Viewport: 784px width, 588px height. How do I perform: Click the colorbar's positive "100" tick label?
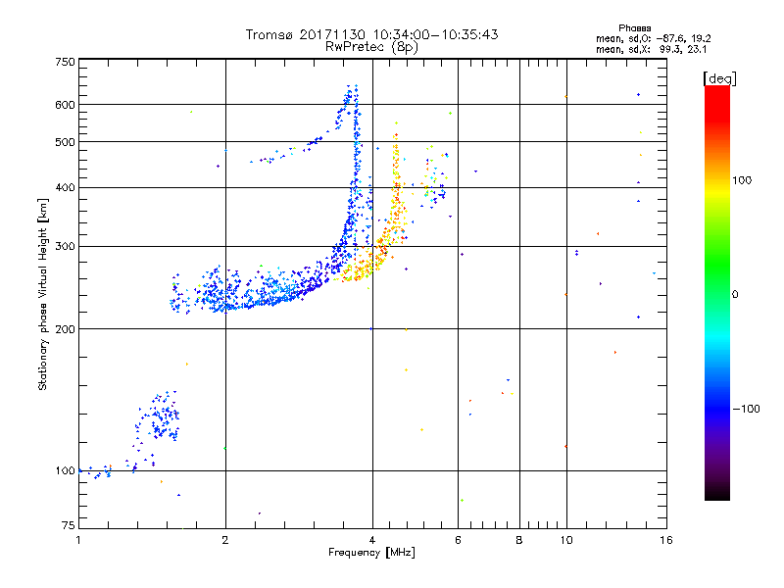pyautogui.click(x=742, y=180)
